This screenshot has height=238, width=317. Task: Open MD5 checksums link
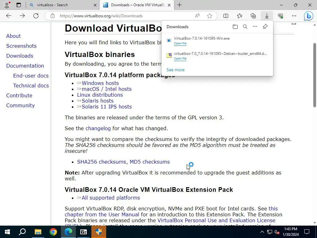click(150, 162)
